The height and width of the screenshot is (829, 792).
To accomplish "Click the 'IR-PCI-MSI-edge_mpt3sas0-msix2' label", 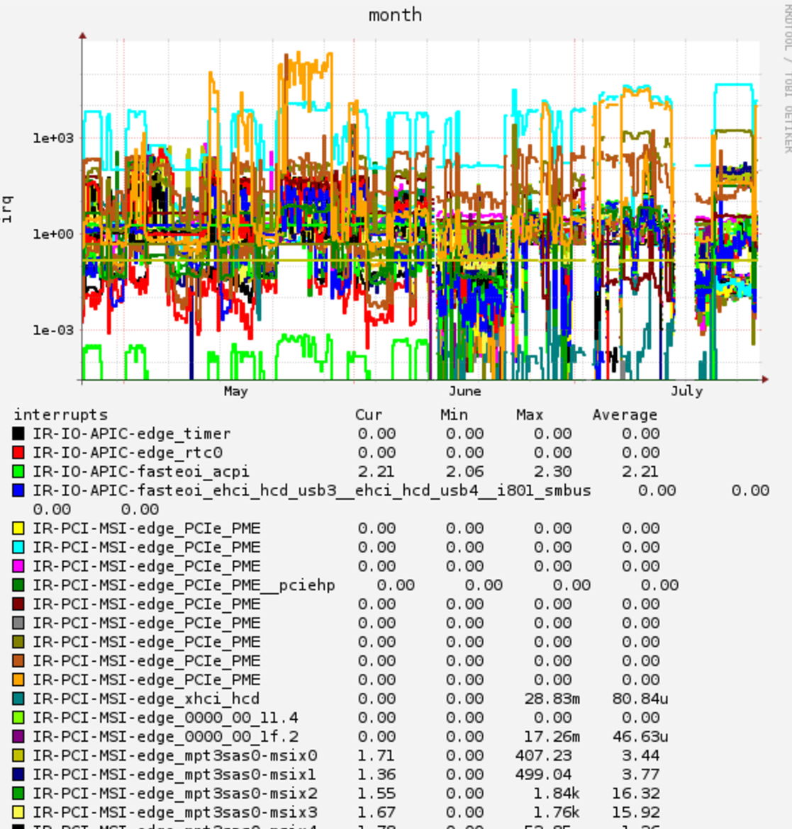I will pos(175,793).
